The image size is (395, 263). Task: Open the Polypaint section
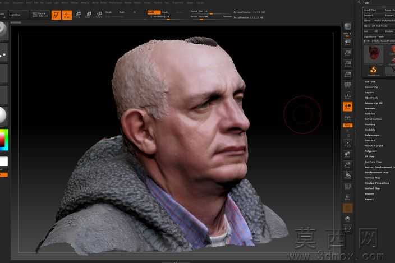[370, 151]
